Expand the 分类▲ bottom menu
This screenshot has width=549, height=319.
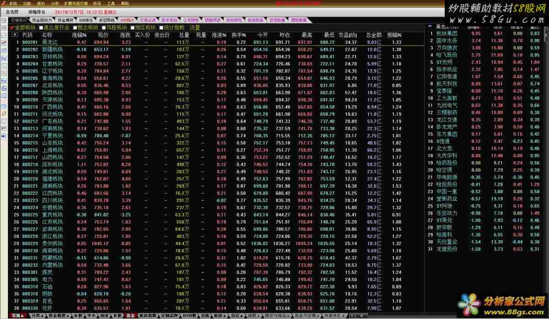[x=38, y=315]
